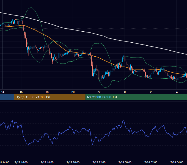The image size is (187, 165).
Task: Click the 7/28 20:00 label on indicator axis
Action: pyautogui.click(x=73, y=162)
